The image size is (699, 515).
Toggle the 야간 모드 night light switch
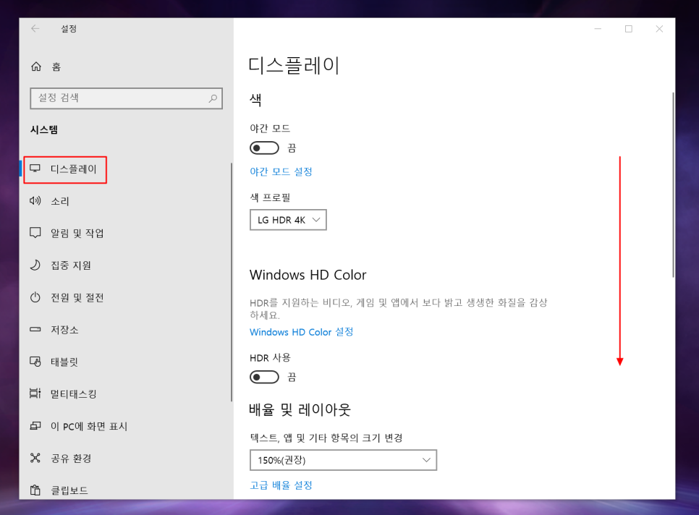[x=264, y=148]
